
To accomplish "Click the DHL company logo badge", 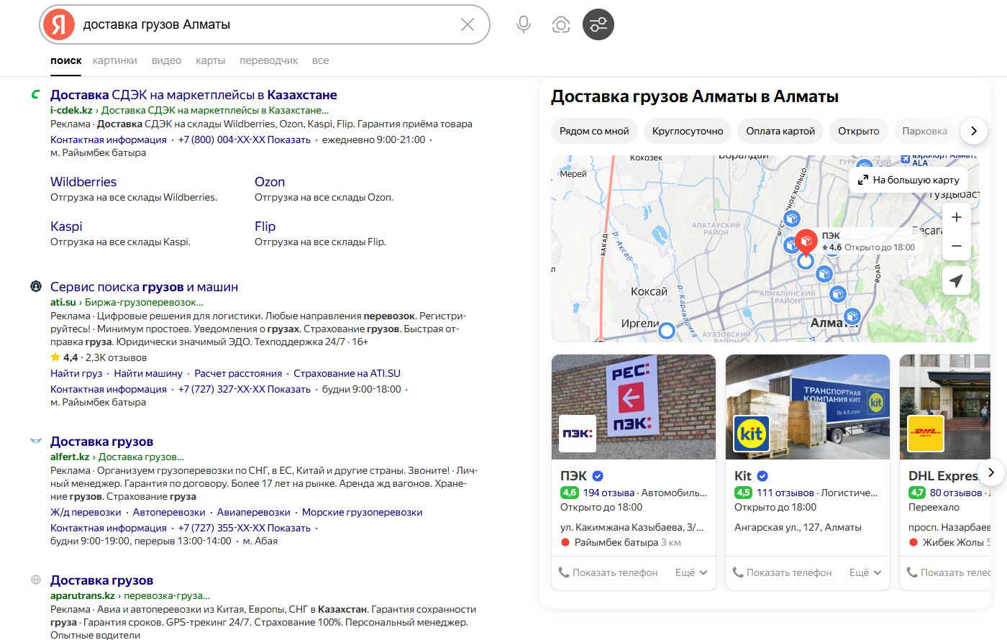I will point(926,434).
